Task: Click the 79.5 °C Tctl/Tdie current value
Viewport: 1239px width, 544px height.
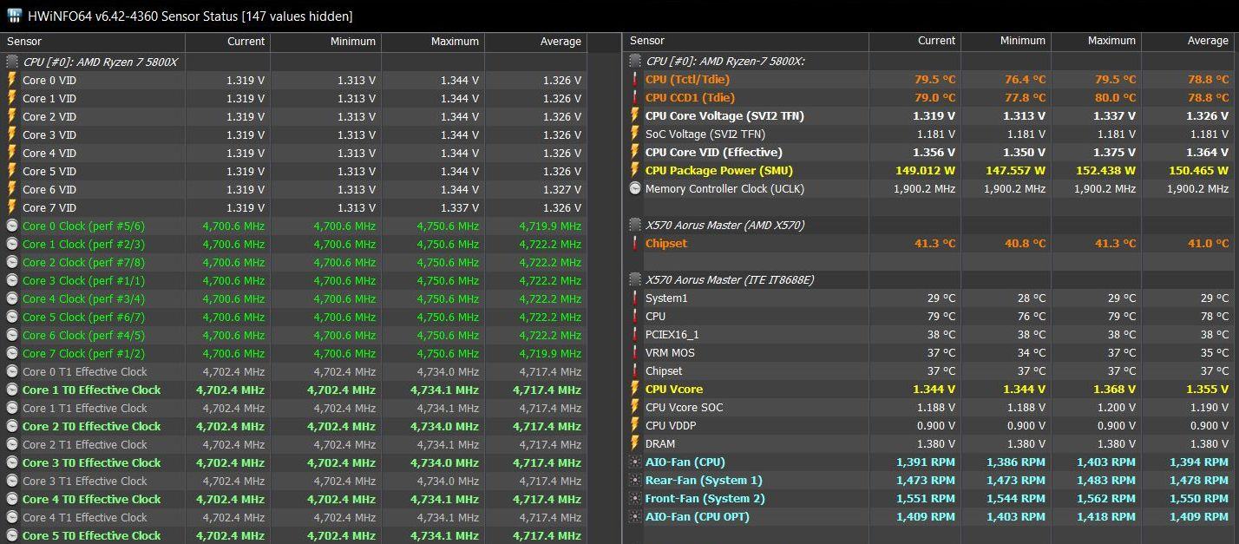Action: [934, 79]
